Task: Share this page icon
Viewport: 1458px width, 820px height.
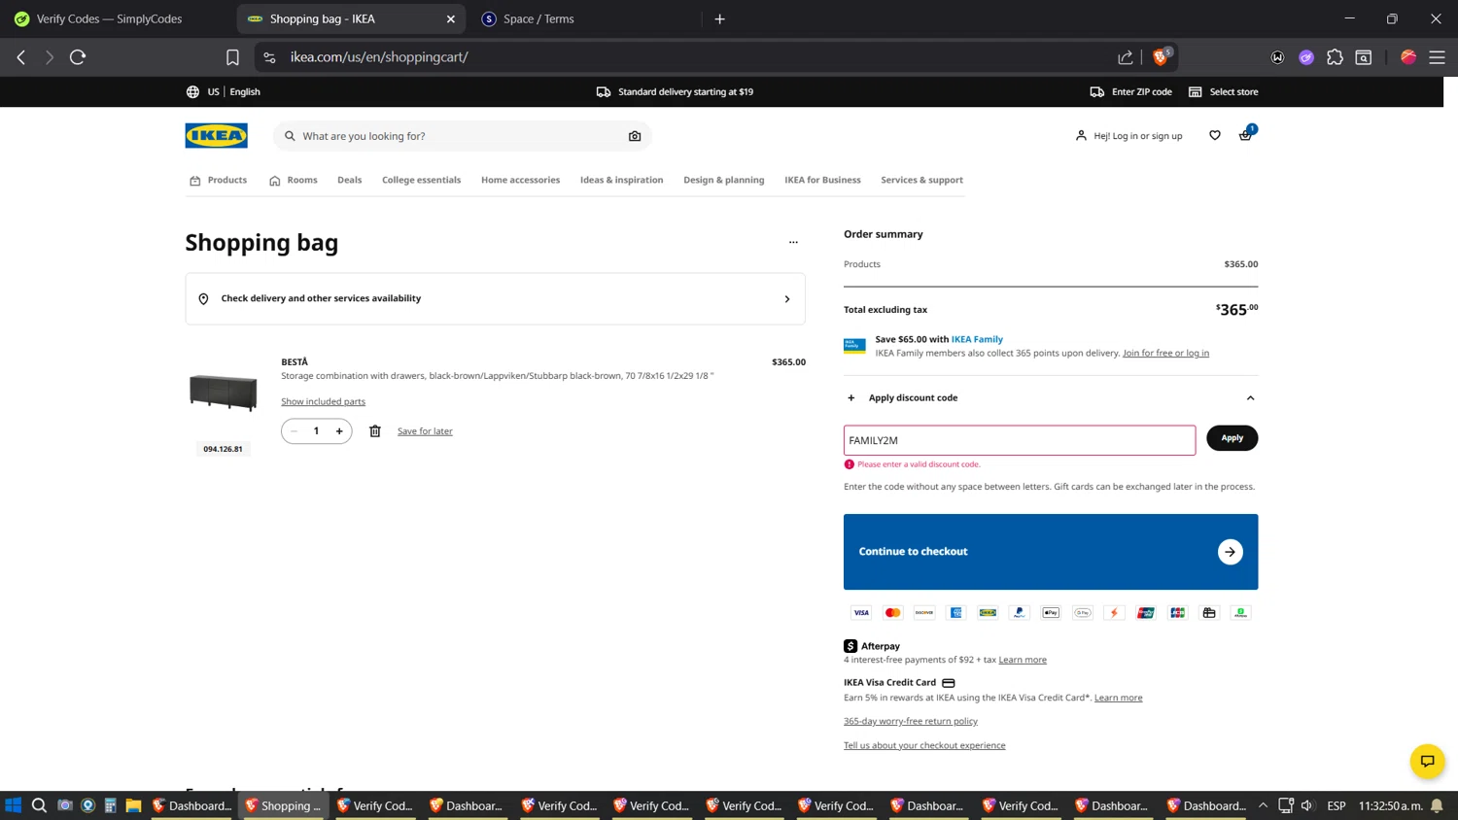Action: 1126,57
